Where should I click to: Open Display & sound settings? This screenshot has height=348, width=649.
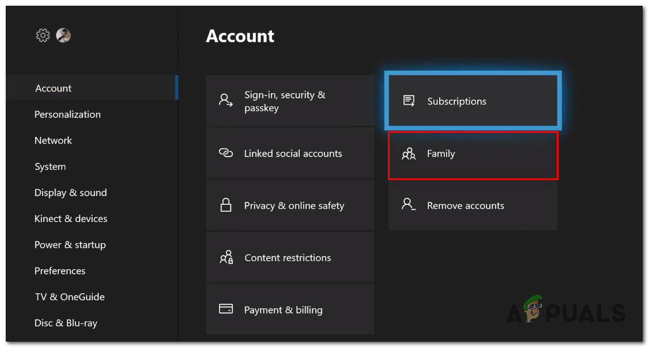point(70,193)
